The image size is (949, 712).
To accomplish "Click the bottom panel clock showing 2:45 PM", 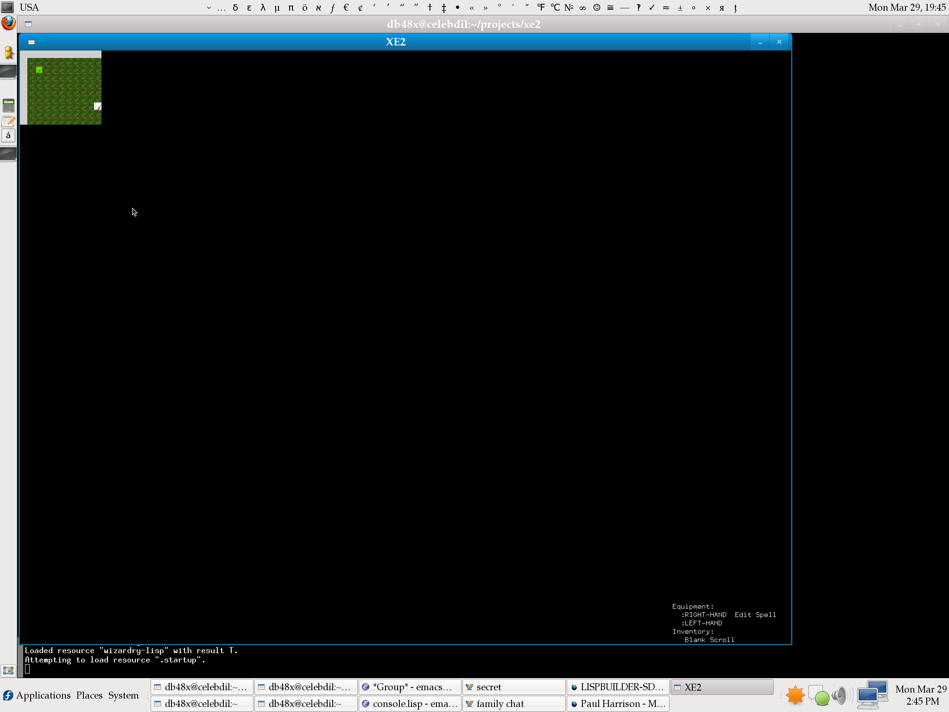I will [921, 695].
